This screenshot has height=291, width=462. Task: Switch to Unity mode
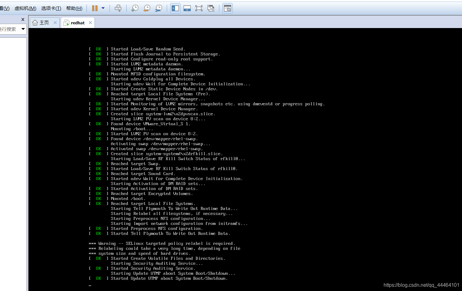click(211, 8)
